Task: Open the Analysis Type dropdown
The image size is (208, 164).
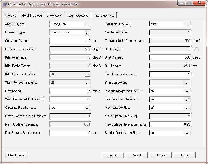Action: (x=87, y=24)
